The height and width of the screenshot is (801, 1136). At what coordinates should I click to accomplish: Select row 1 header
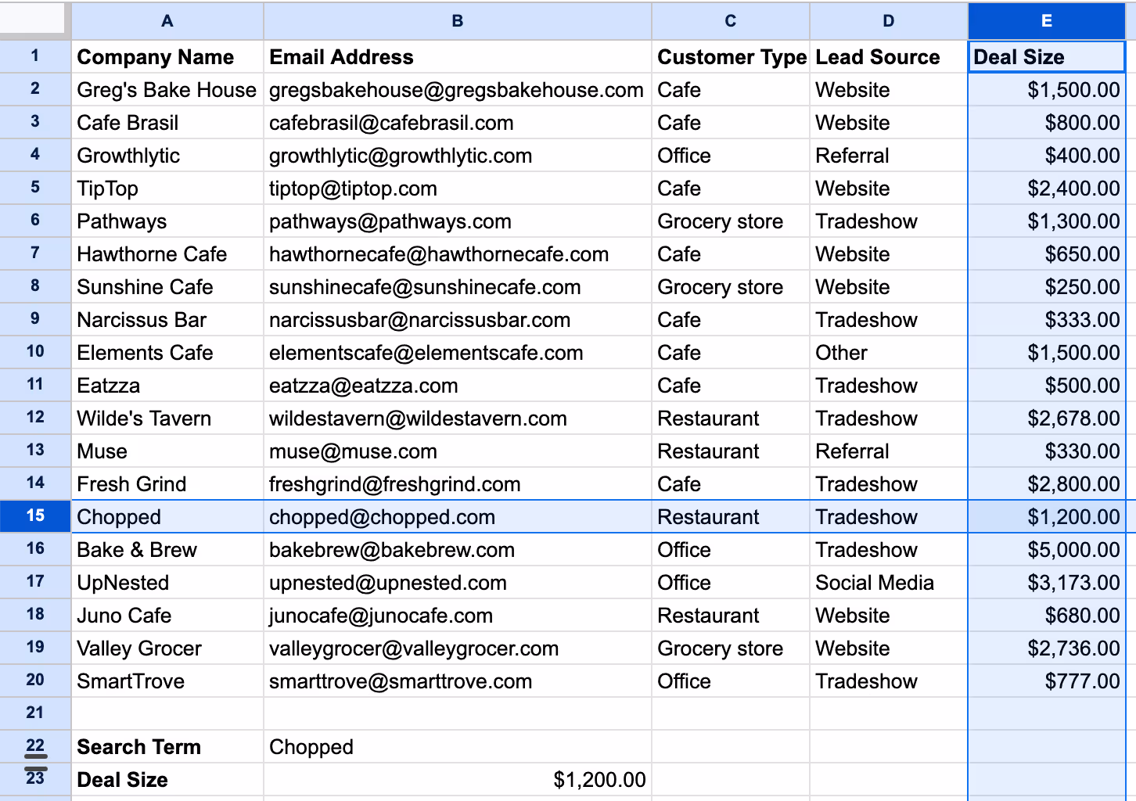tap(35, 56)
